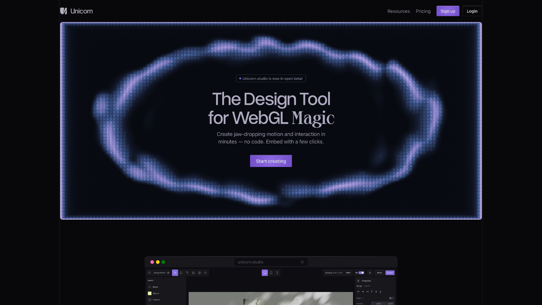Click the Start creating button
542x305 pixels.
(271, 161)
